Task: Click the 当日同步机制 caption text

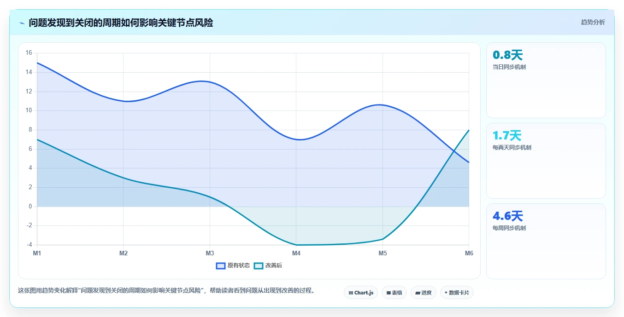Action: [x=509, y=67]
